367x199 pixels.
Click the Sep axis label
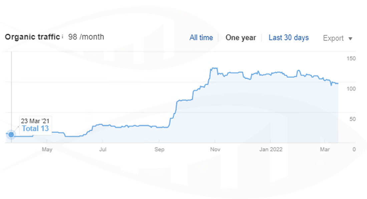point(159,150)
